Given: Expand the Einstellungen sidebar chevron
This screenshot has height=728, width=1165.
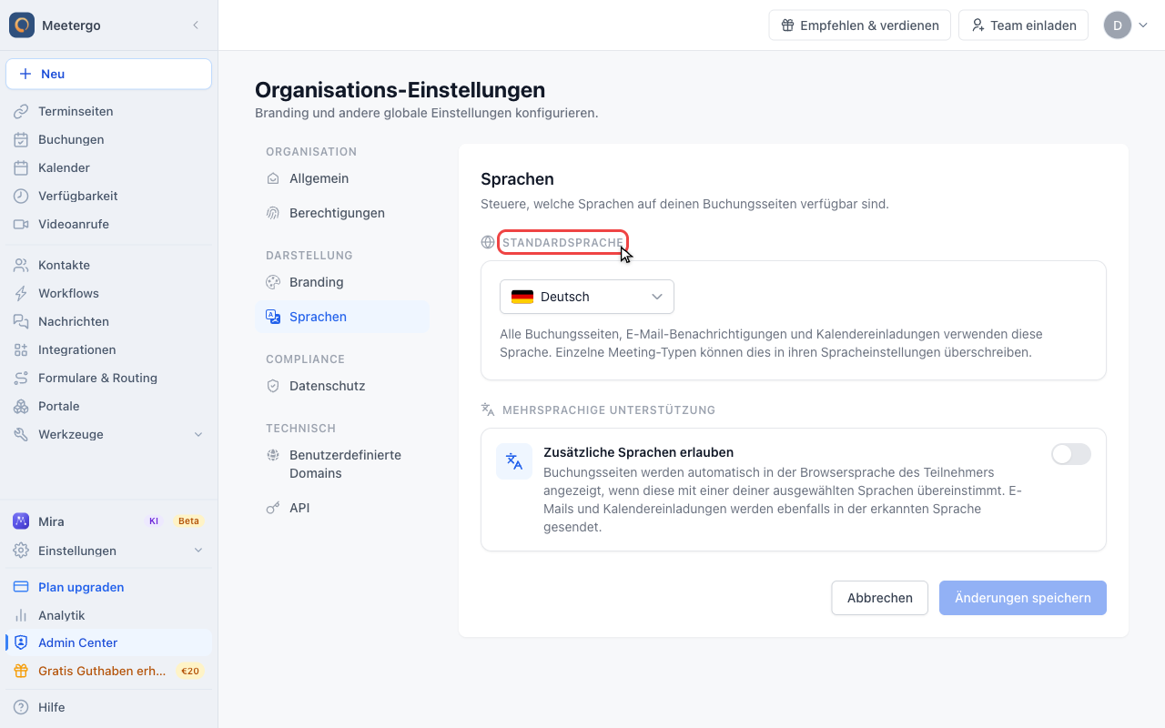Looking at the screenshot, I should (198, 551).
